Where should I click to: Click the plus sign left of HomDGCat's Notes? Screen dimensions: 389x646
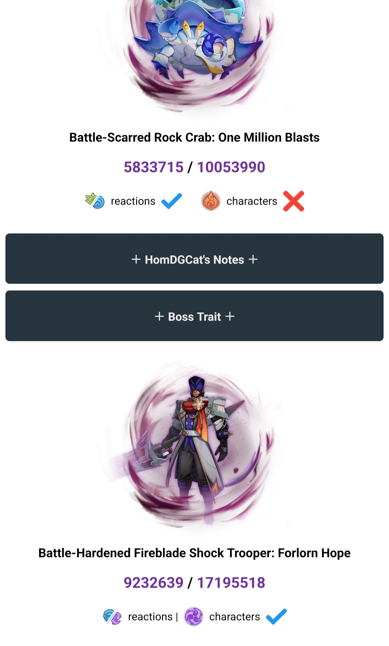point(136,259)
